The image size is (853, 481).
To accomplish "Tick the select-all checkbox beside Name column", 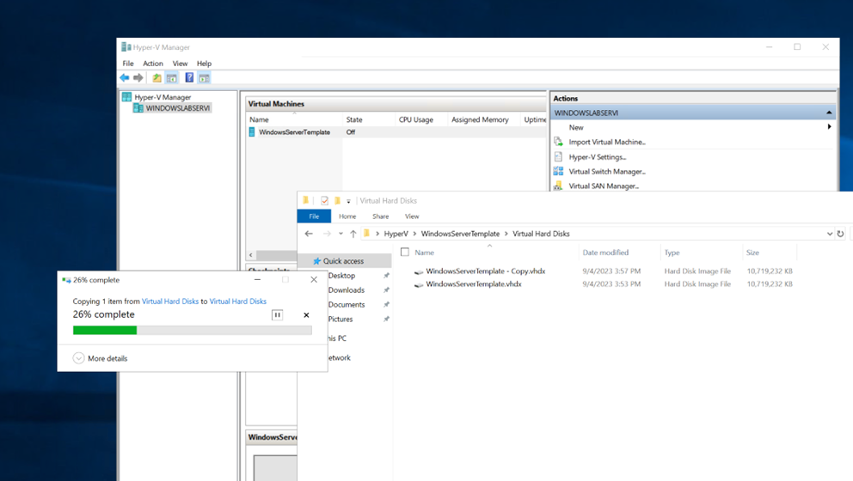I will [x=405, y=253].
